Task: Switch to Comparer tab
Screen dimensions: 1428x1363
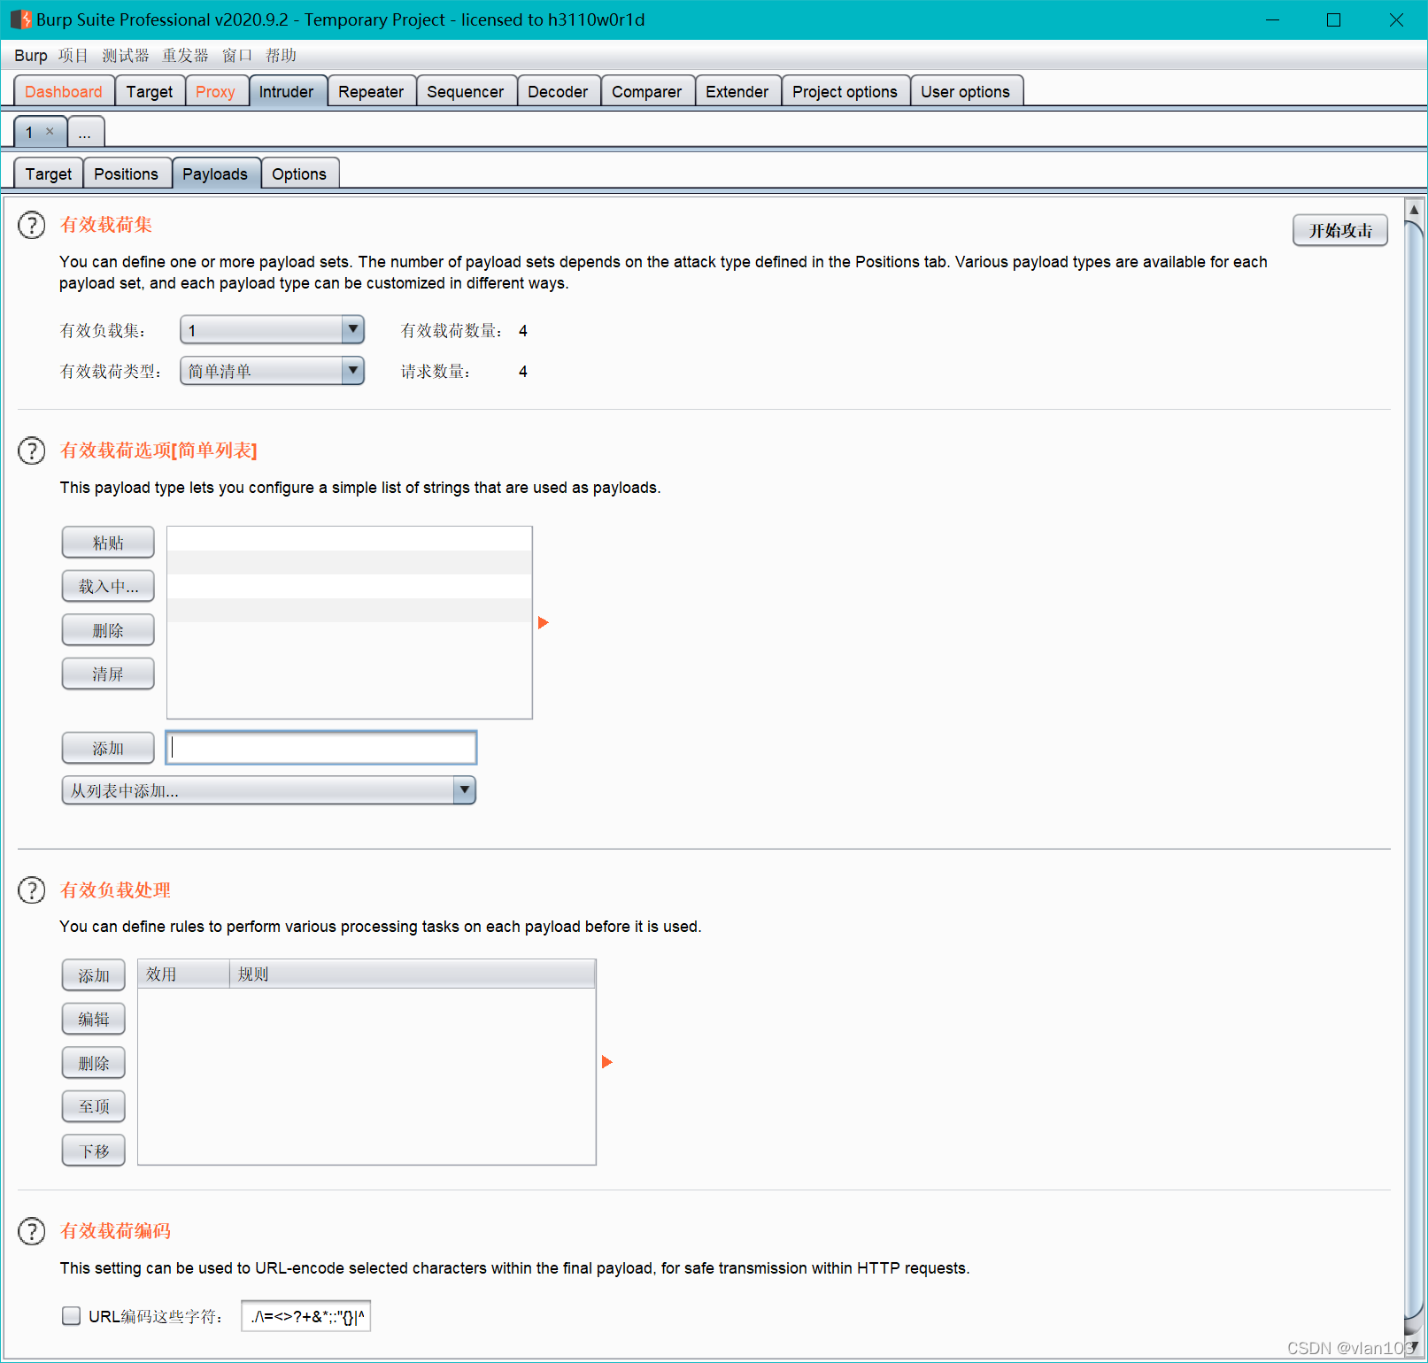Action: (647, 91)
